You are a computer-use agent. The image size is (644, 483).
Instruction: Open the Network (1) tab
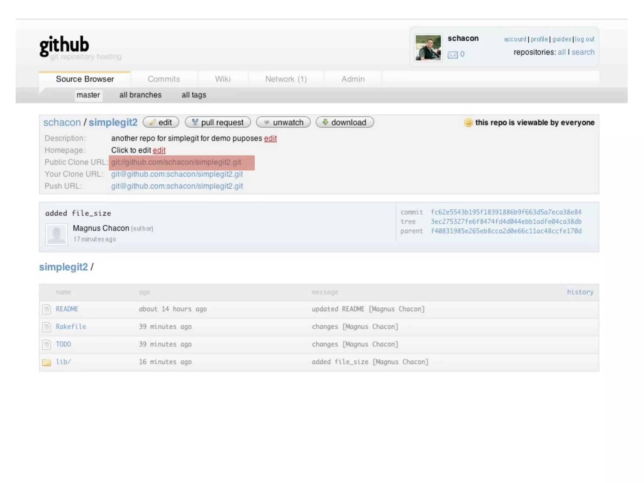(286, 79)
